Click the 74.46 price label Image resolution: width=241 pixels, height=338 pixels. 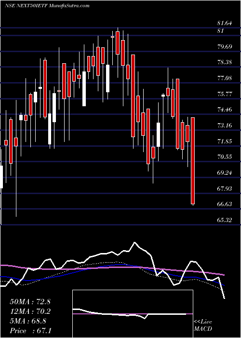pyautogui.click(x=225, y=110)
